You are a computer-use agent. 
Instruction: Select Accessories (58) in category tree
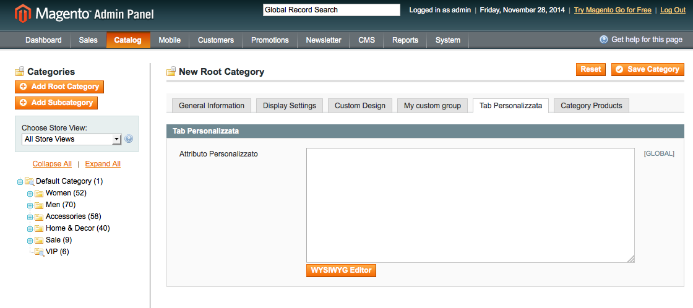tap(74, 216)
